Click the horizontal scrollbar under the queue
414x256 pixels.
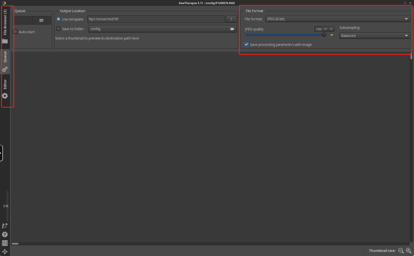(15, 244)
